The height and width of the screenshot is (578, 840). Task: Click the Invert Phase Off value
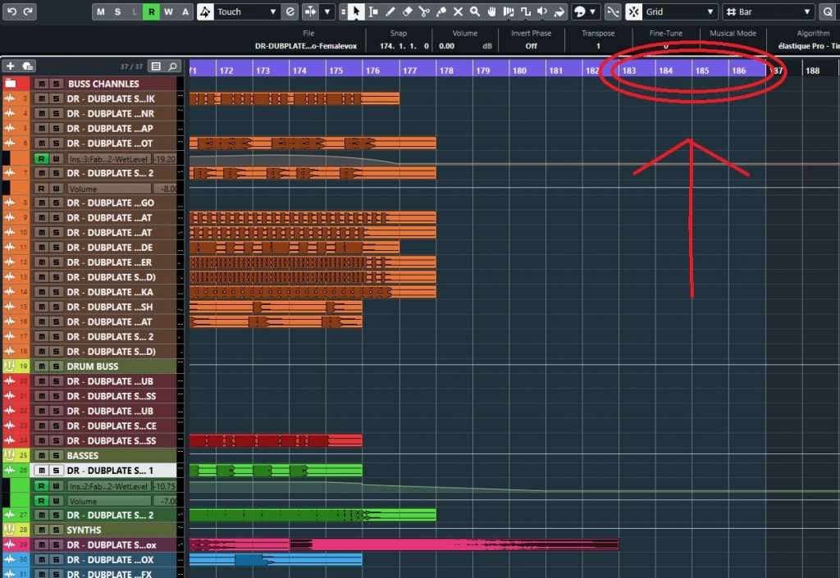(x=531, y=47)
